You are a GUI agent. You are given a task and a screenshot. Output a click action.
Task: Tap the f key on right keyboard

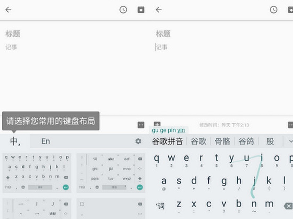(x=209, y=183)
